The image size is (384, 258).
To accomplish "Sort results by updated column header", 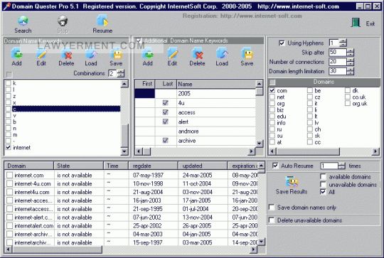I will (x=203, y=166).
